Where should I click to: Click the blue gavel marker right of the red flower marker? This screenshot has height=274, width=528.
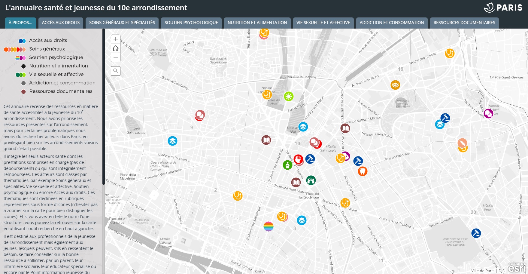[310, 159]
